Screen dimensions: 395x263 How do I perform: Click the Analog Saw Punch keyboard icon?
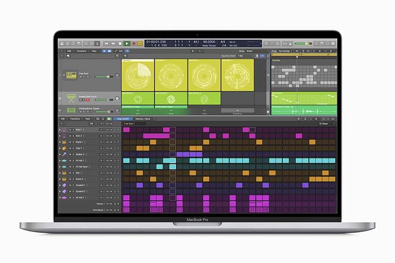[x=71, y=98]
